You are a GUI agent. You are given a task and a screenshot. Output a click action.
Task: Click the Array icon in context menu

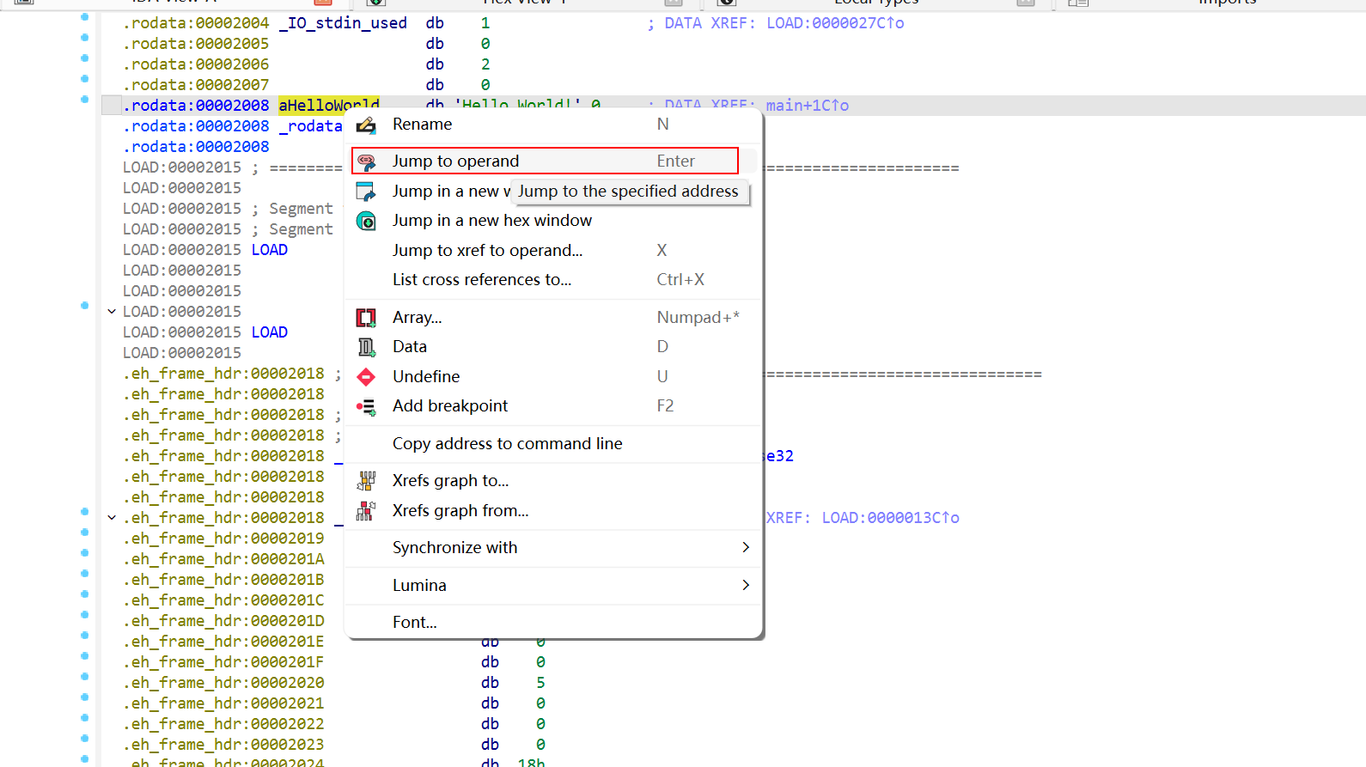(x=366, y=318)
